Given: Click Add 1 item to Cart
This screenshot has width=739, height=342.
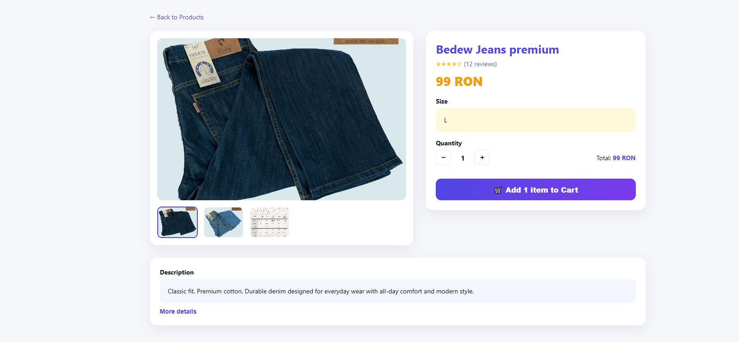Looking at the screenshot, I should [535, 189].
